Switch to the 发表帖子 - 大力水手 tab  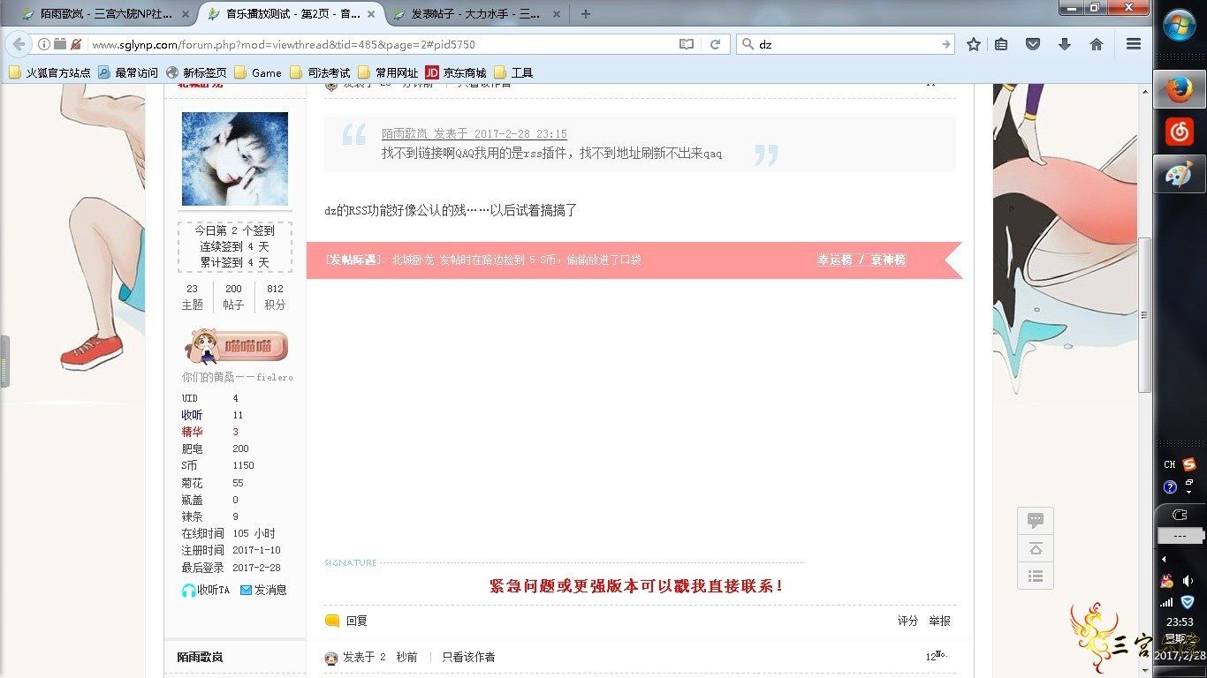[478, 14]
